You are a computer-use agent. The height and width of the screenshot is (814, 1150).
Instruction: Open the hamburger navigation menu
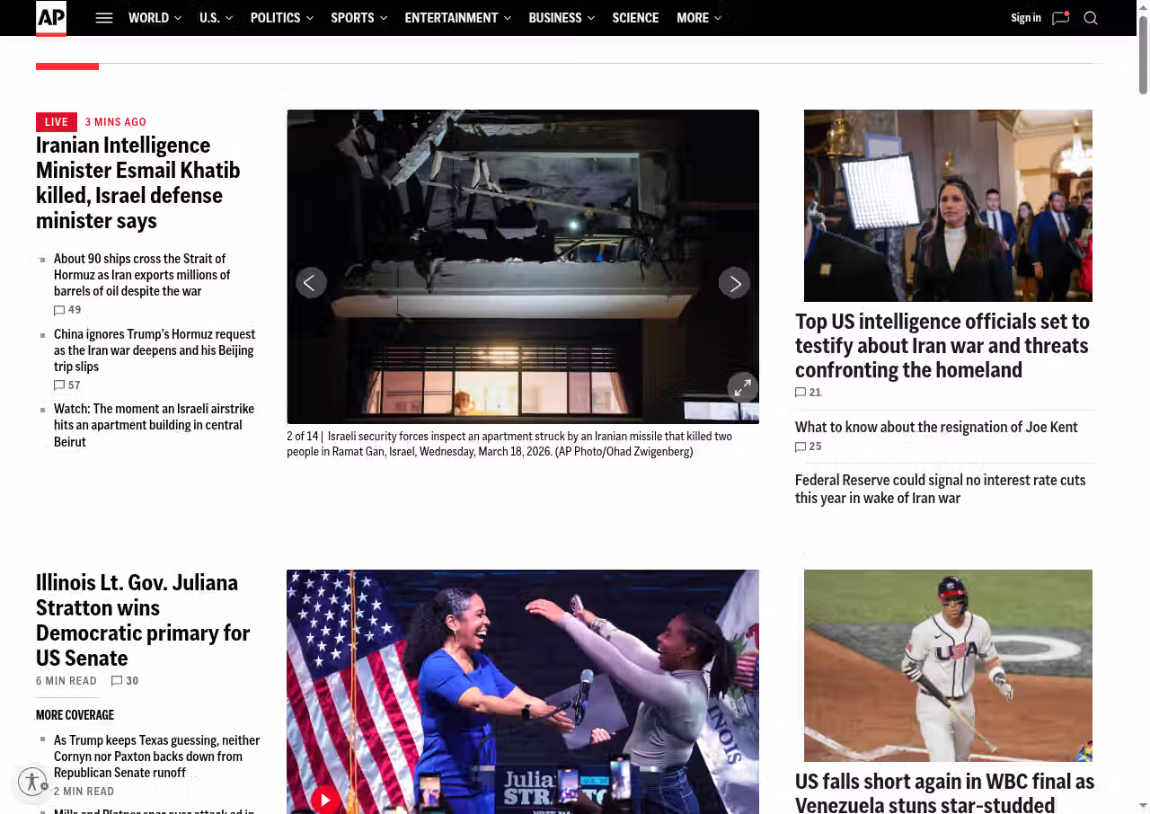tap(104, 18)
